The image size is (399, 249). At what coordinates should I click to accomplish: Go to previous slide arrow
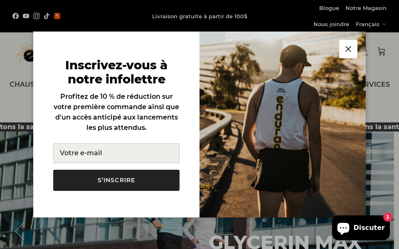[20, 231]
